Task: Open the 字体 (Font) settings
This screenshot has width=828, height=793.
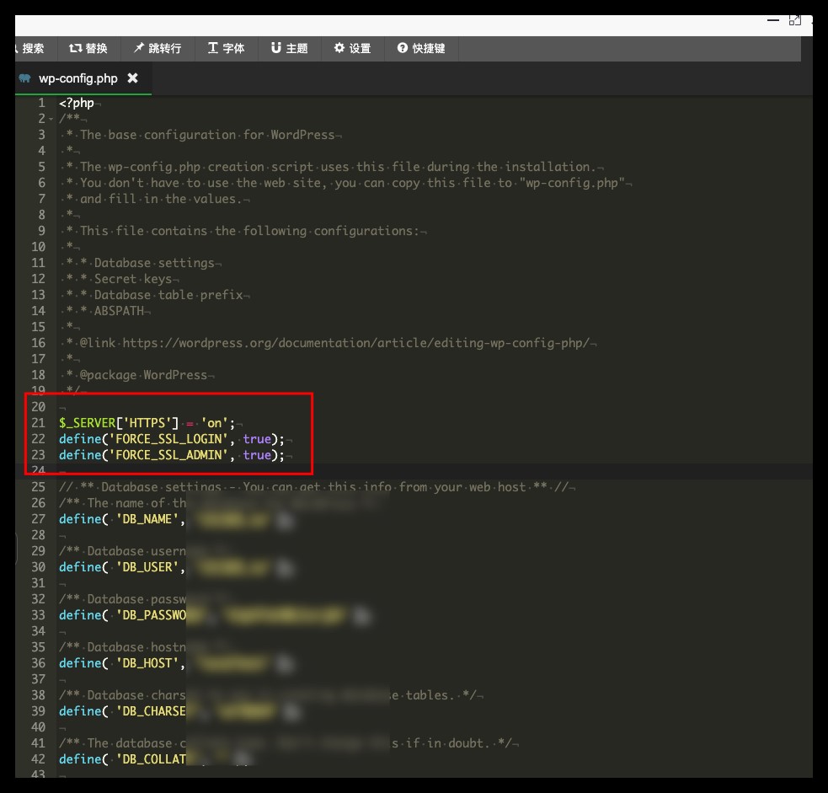Action: pos(226,49)
